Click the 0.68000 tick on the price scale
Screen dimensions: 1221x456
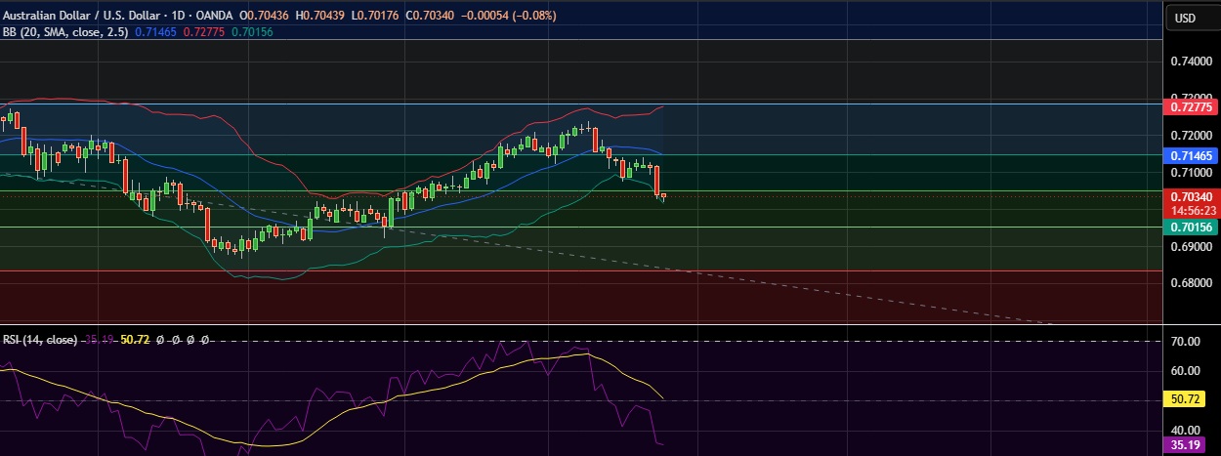click(1190, 283)
